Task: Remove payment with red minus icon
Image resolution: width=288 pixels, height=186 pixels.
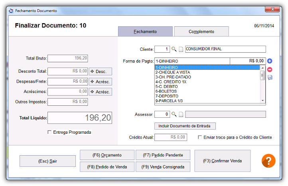Action: (270, 70)
